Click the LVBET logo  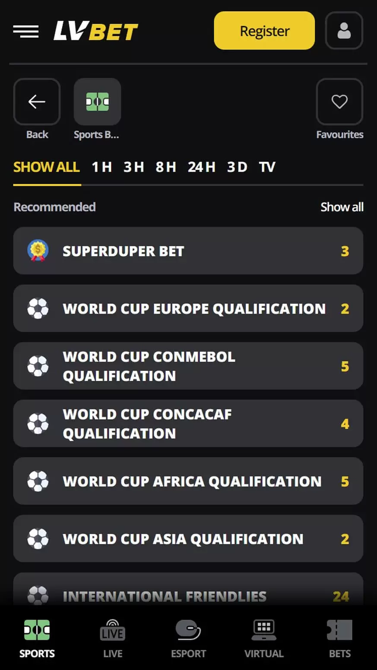click(95, 31)
